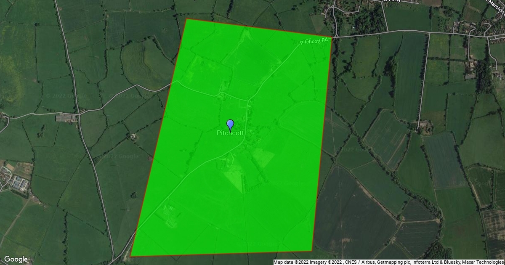
Task: Click the farm buildings west of the green area
Action: point(66,118)
